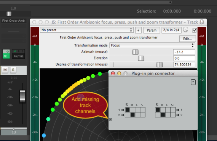
Task: Click the Degree of transformation value field
Action: 184,64
